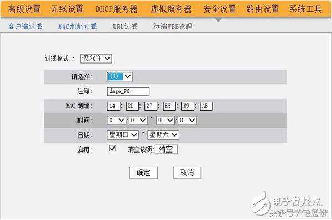332x220 pixels.
Task: Open the end hour 时间 dropdown
Action: coord(165,121)
